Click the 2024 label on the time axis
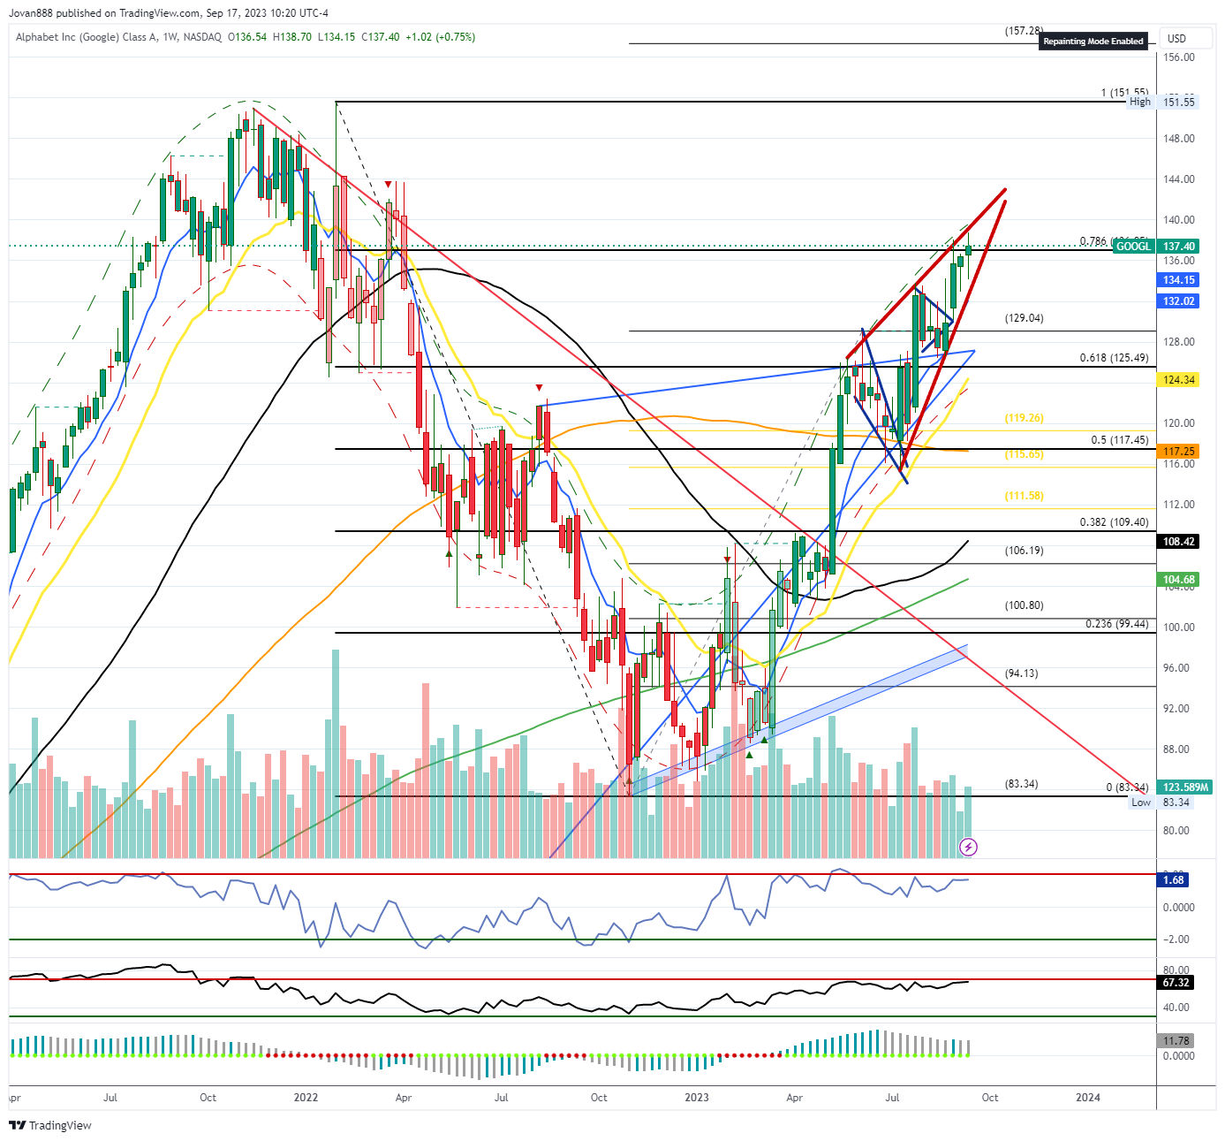 point(1088,1098)
